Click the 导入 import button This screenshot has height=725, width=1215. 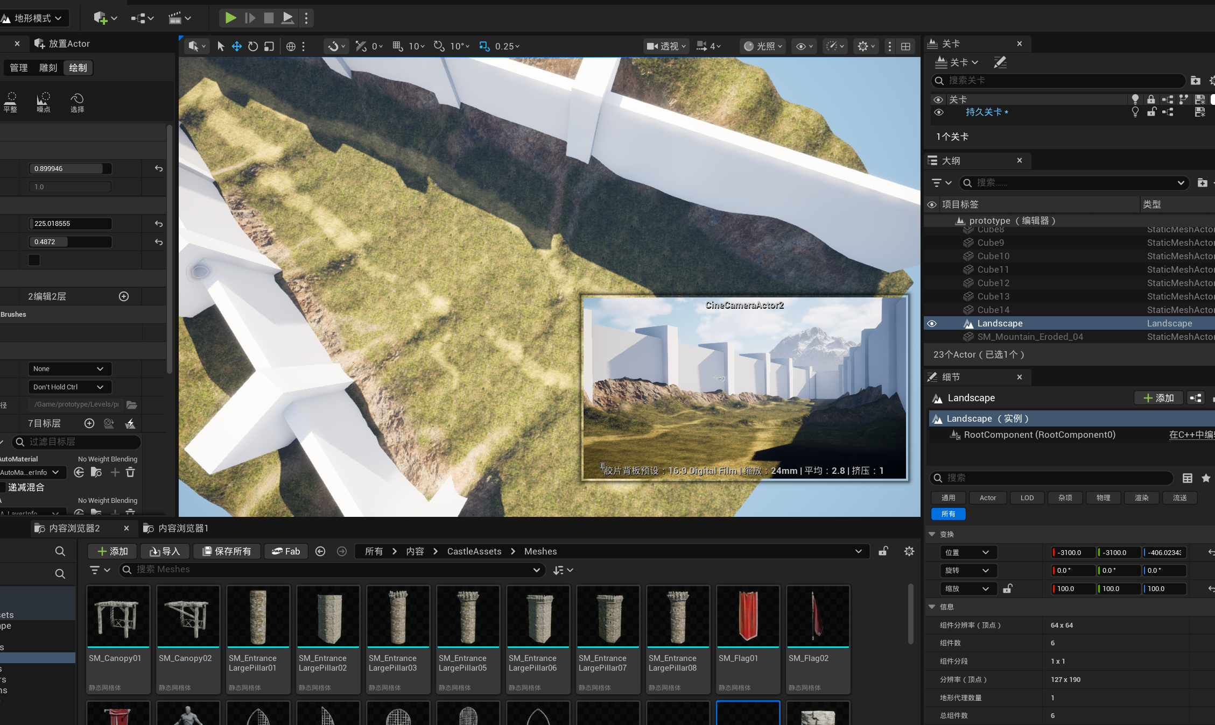point(165,551)
